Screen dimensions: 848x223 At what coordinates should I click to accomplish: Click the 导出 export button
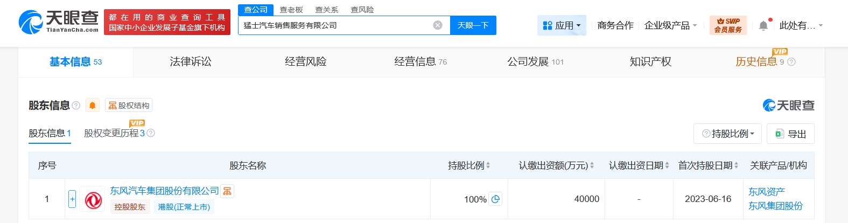click(x=790, y=134)
